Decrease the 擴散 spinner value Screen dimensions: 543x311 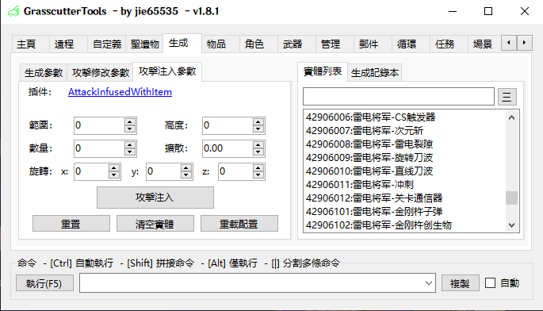(x=258, y=152)
